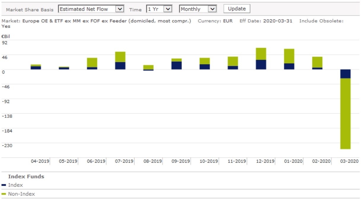Click the 02-2020 x-axis label
The height and width of the screenshot is (200, 362).
[x=321, y=161]
